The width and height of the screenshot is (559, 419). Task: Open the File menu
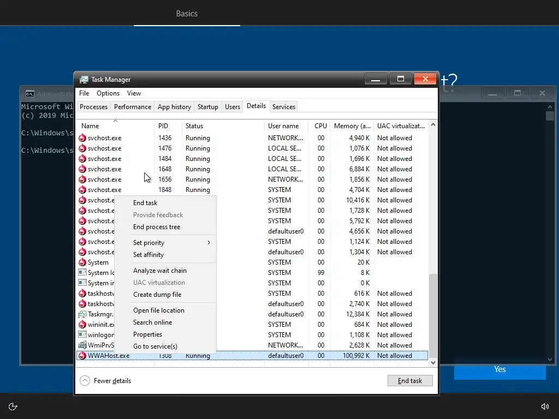point(84,93)
